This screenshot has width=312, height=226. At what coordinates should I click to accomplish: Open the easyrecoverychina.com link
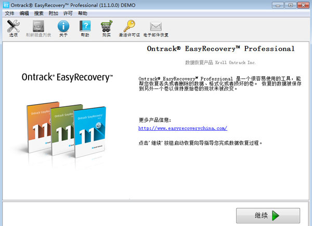coord(183,129)
